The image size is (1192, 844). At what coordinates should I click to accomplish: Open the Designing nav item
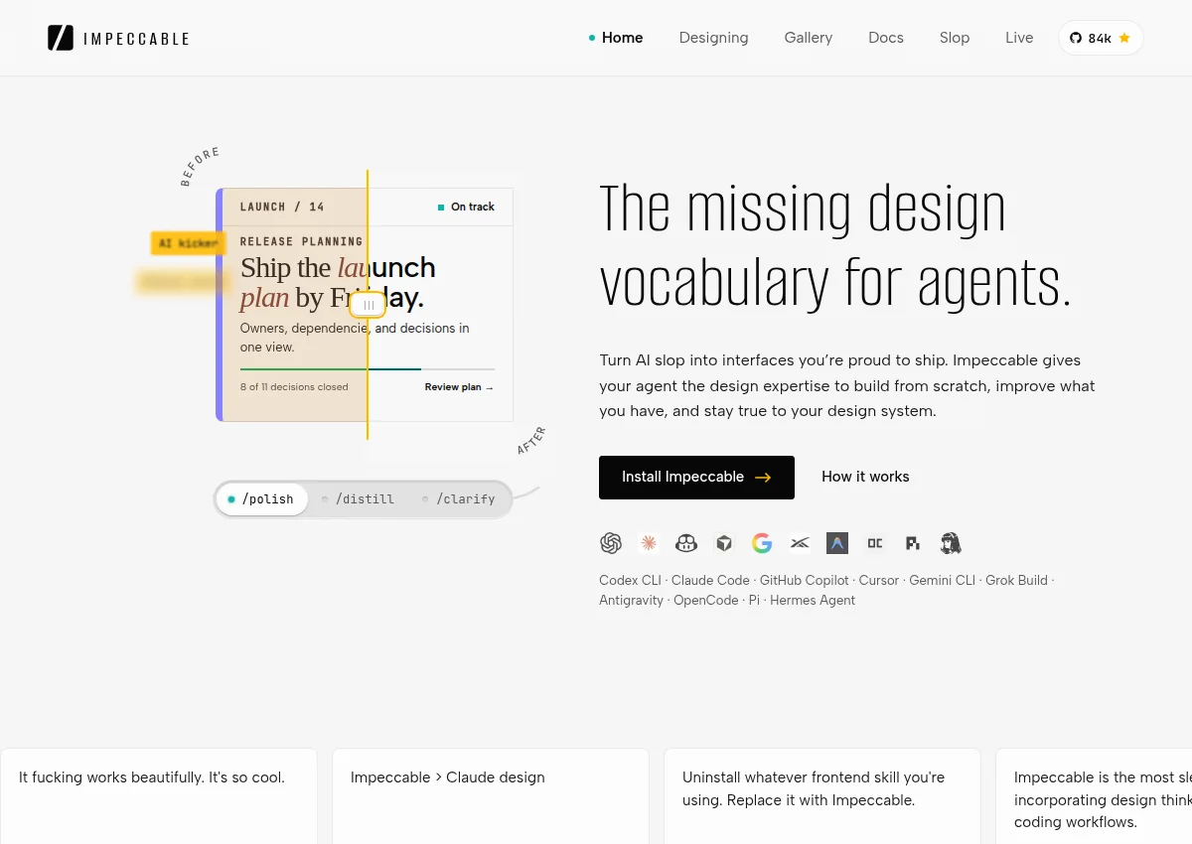713,38
